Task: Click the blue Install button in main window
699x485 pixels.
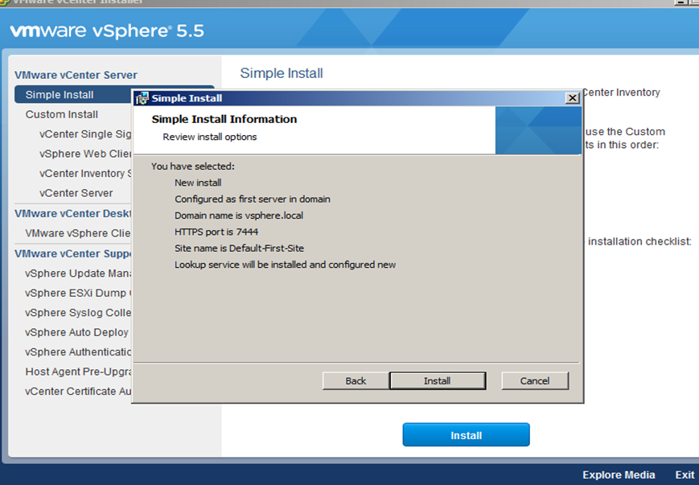Action: [x=466, y=435]
